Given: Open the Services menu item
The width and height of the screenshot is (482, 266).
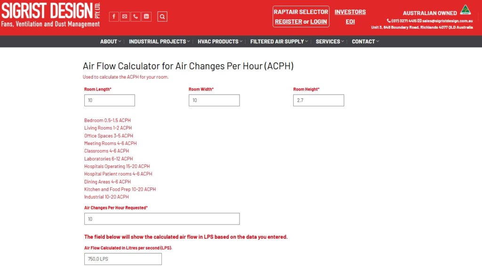Looking at the screenshot, I should pyautogui.click(x=330, y=41).
